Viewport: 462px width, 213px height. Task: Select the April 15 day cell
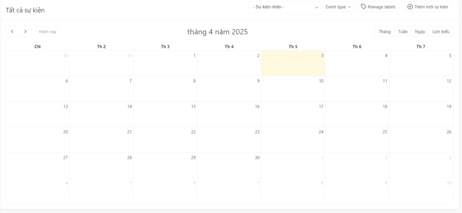pos(165,114)
